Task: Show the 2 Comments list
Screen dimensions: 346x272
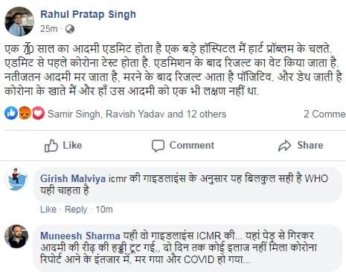Action: coord(324,114)
